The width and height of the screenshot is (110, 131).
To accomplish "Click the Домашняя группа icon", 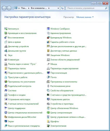I will (x=6, y=51).
